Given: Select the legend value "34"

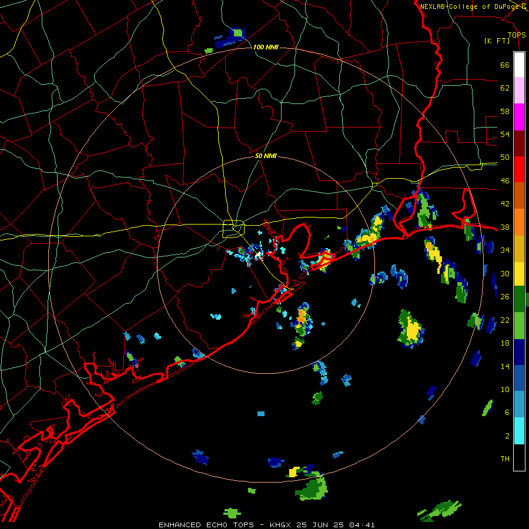Looking at the screenshot, I should point(505,250).
